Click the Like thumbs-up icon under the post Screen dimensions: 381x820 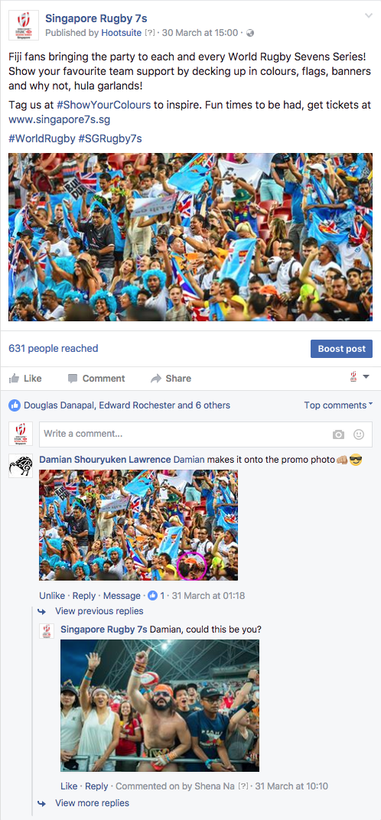(14, 378)
